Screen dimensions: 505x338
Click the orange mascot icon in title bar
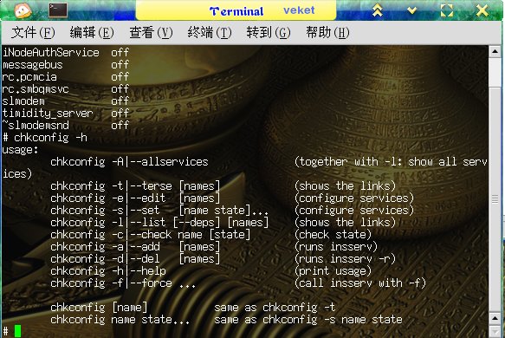click(x=23, y=10)
